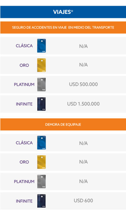The width and height of the screenshot is (126, 213).
Task: Click the dark Infinite card icon under accident insurance
Action: [x=41, y=104]
